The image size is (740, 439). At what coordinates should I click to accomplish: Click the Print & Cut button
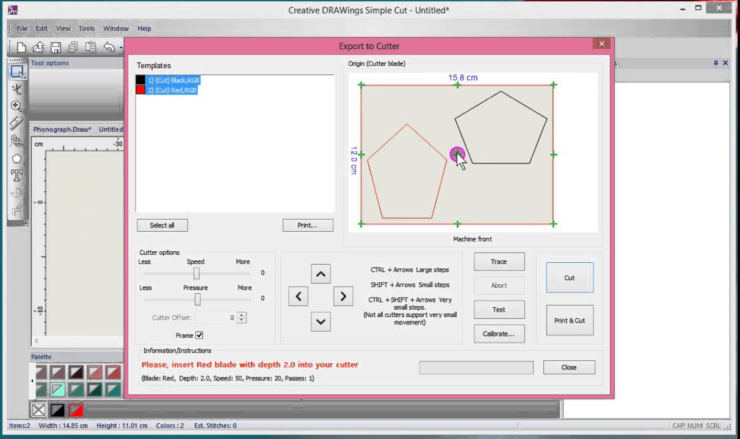570,320
